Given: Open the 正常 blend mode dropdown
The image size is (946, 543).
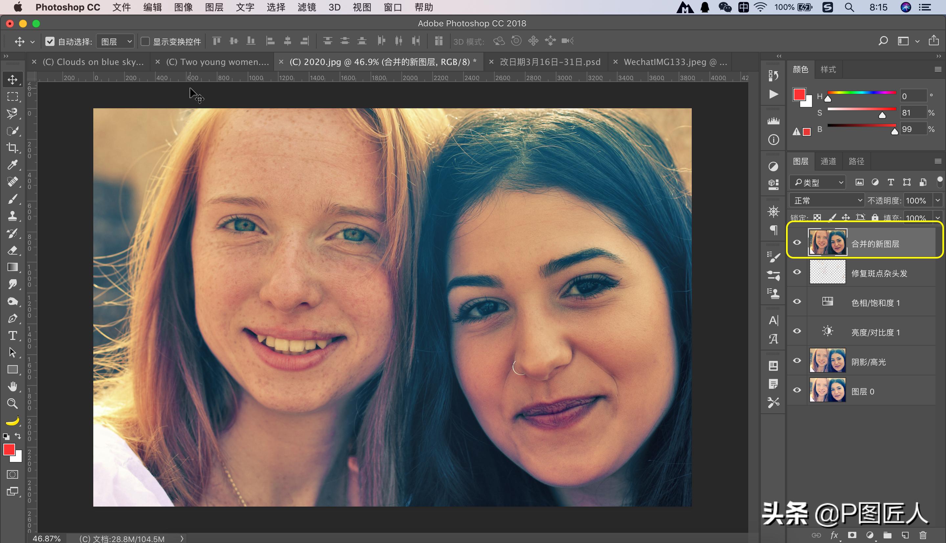Looking at the screenshot, I should pos(826,201).
